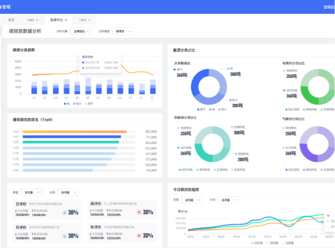Viewport: 335px width, 248px height.
Task: Toggle 燃气 legend in 碳排分类趋势 chart
Action: pos(89,104)
